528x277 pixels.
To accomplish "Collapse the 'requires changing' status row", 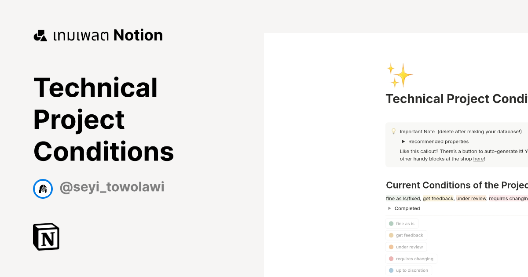I will coord(411,259).
